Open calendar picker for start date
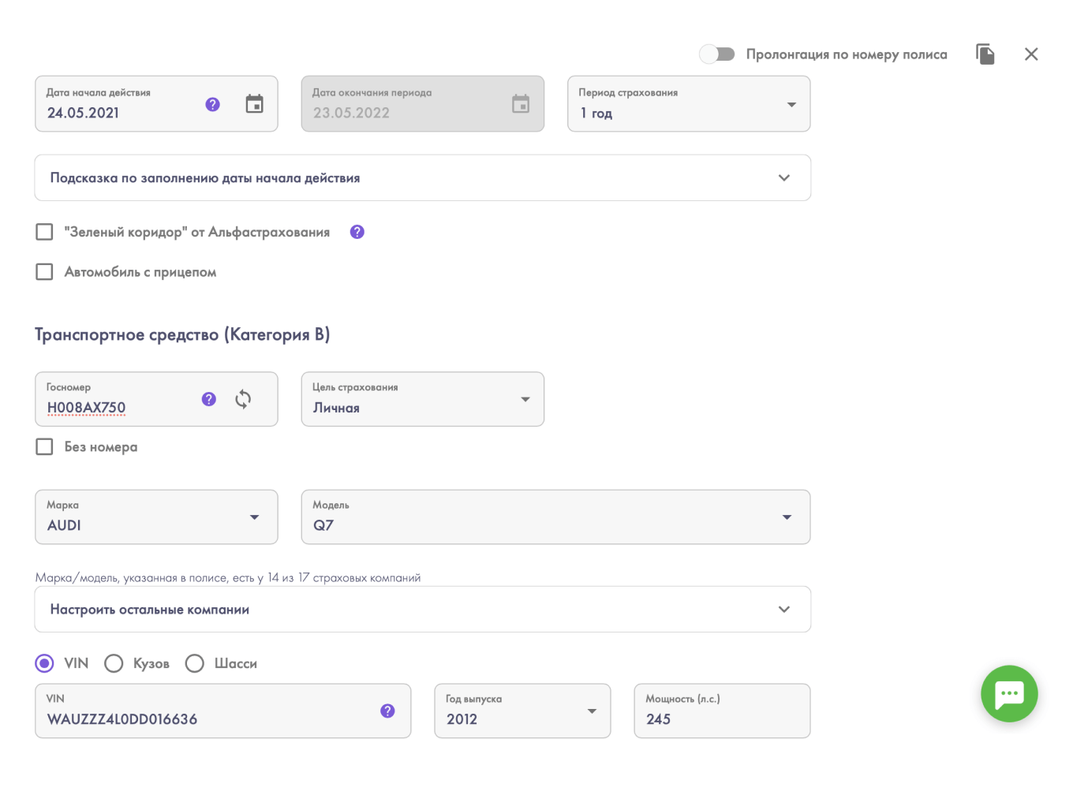The image size is (1073, 791). coord(254,104)
